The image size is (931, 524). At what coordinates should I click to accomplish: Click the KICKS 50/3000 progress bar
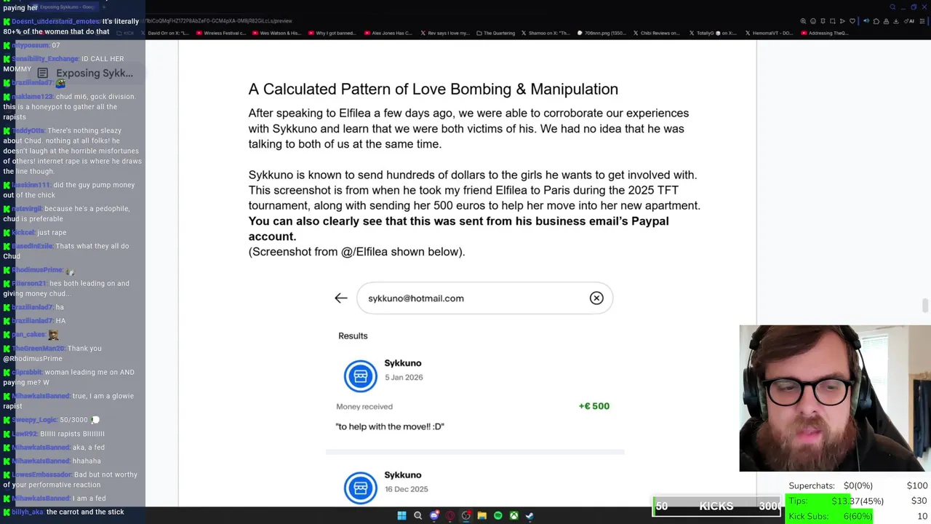pyautogui.click(x=716, y=506)
